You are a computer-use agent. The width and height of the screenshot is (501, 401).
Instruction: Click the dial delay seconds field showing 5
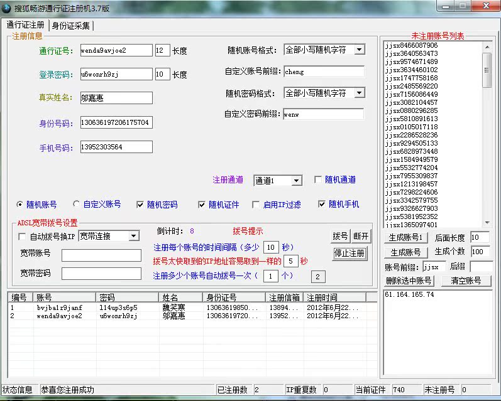(291, 261)
